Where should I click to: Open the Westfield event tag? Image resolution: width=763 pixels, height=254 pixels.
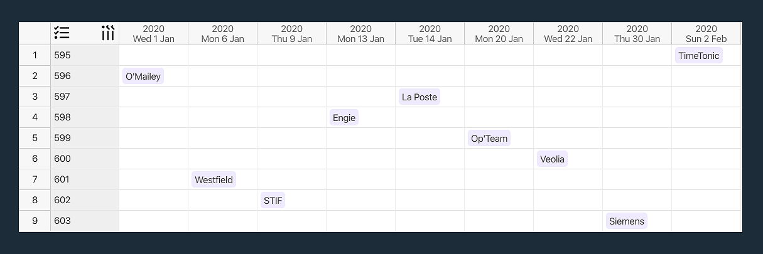coord(214,180)
